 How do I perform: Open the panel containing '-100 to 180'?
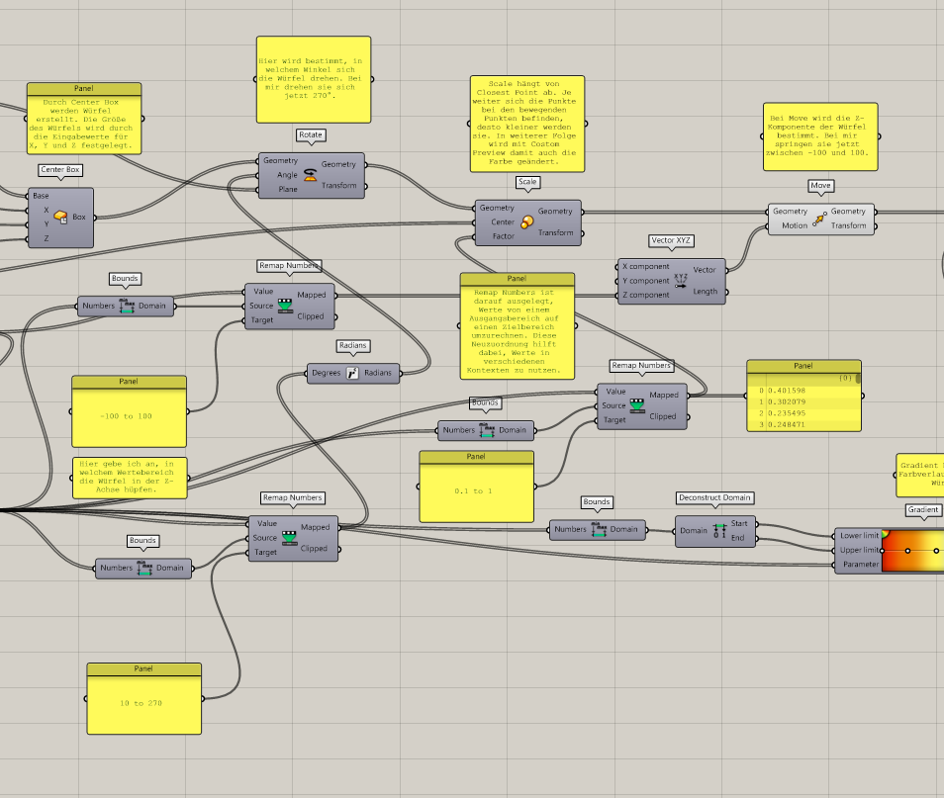point(127,415)
